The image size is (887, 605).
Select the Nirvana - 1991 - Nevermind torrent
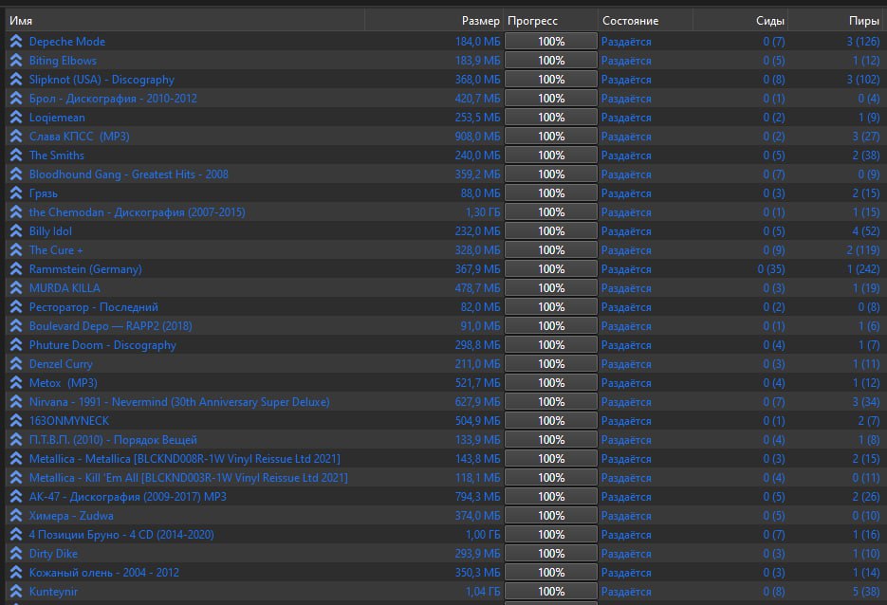179,402
